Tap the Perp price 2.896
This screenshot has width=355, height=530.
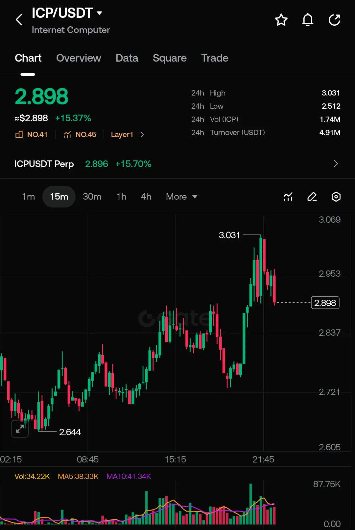[x=97, y=164]
